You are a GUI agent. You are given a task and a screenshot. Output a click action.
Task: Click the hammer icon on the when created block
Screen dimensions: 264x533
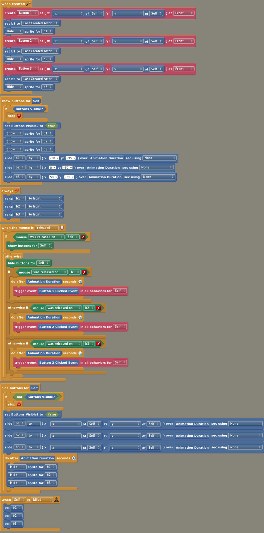click(28, 4)
